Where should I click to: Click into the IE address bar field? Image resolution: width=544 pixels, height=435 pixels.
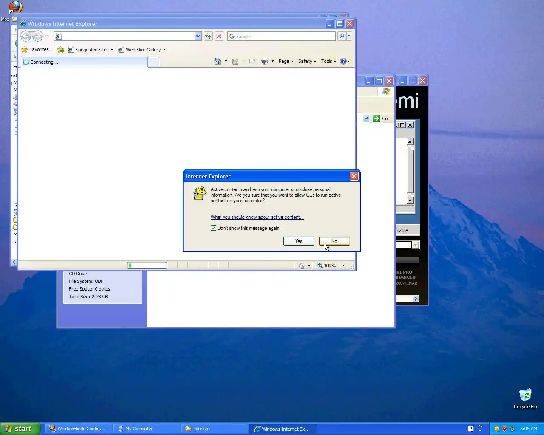[127, 36]
